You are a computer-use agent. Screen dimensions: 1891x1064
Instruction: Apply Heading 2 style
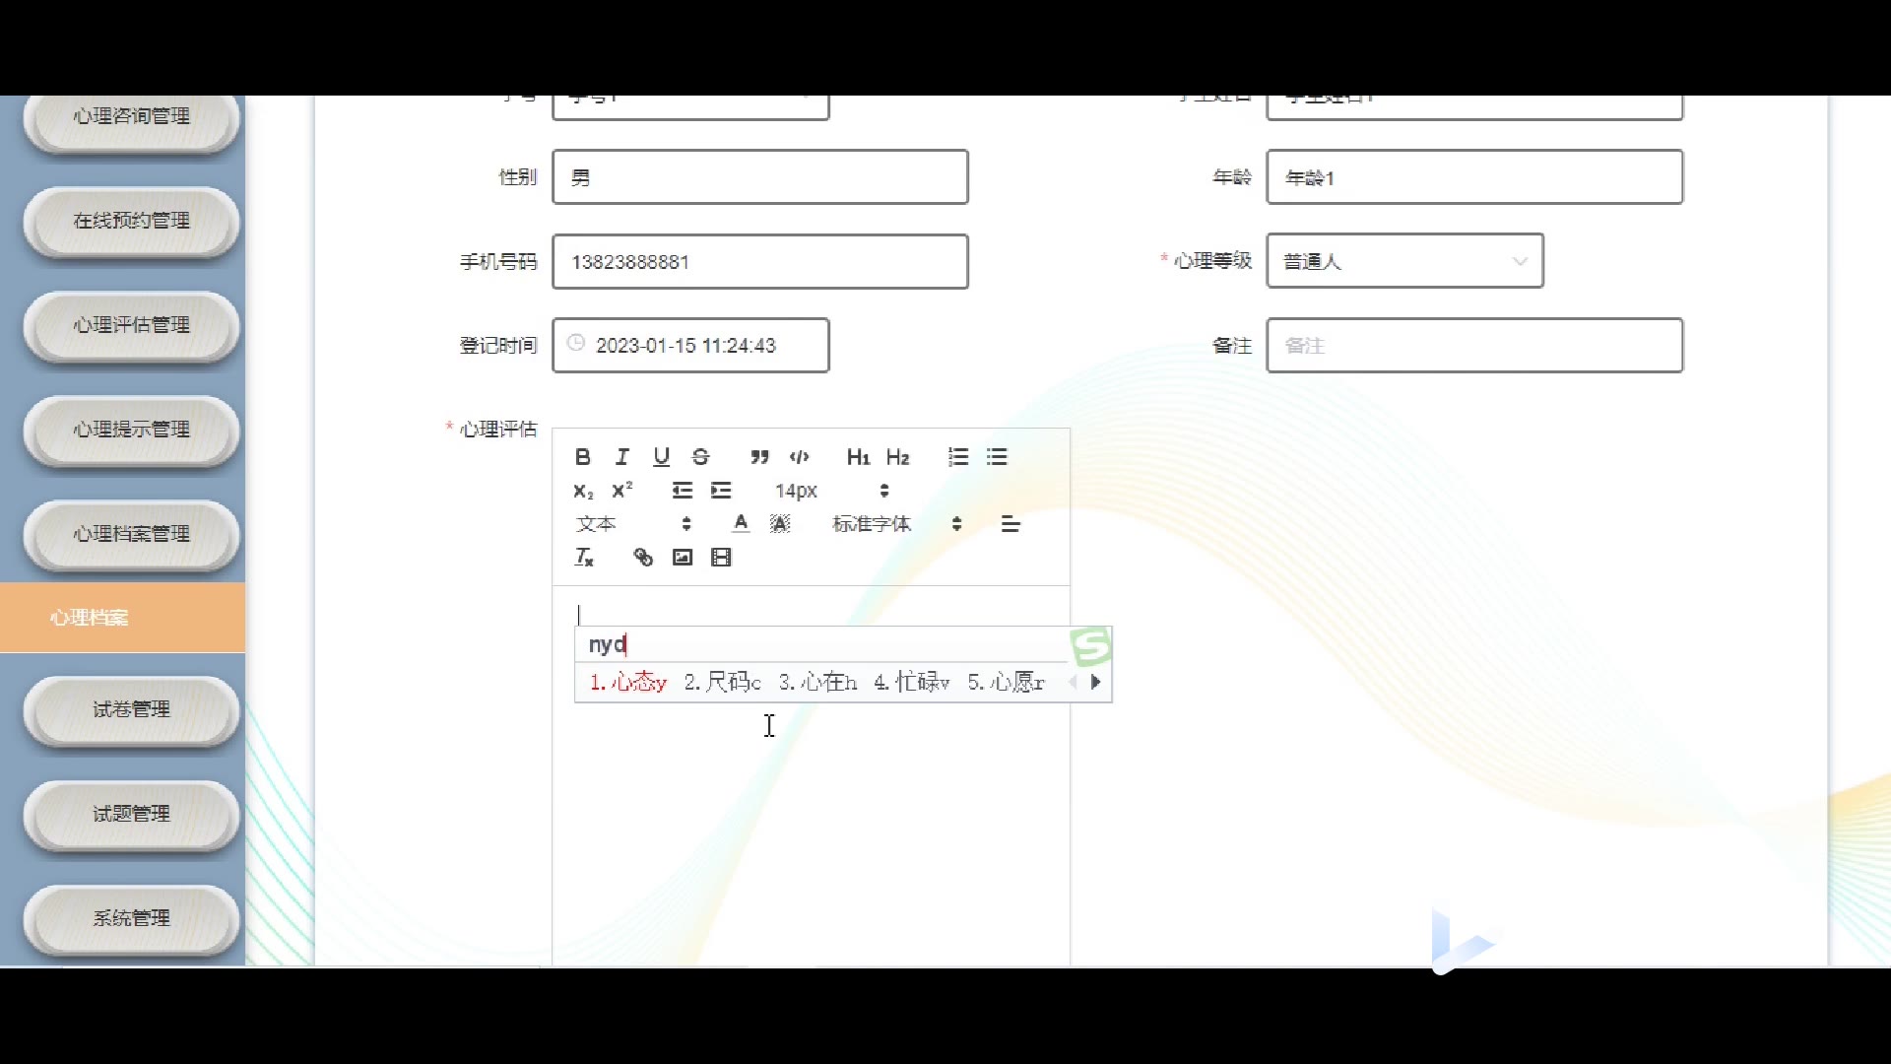click(x=897, y=457)
